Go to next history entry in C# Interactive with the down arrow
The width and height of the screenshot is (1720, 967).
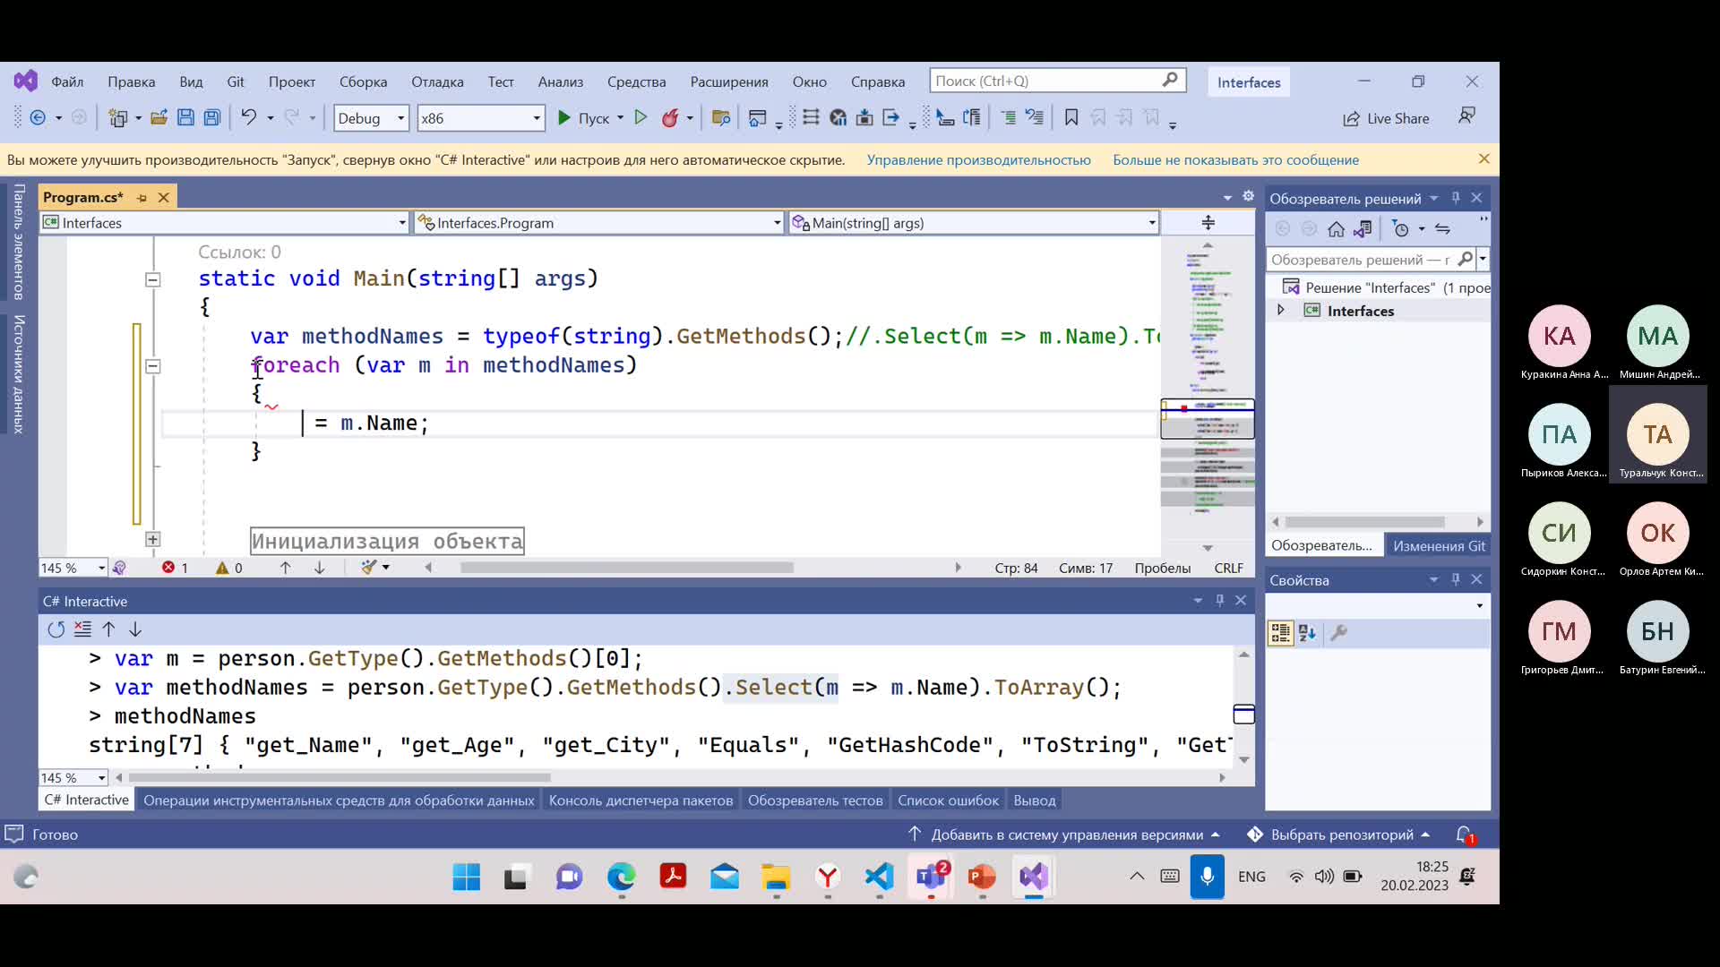click(135, 629)
